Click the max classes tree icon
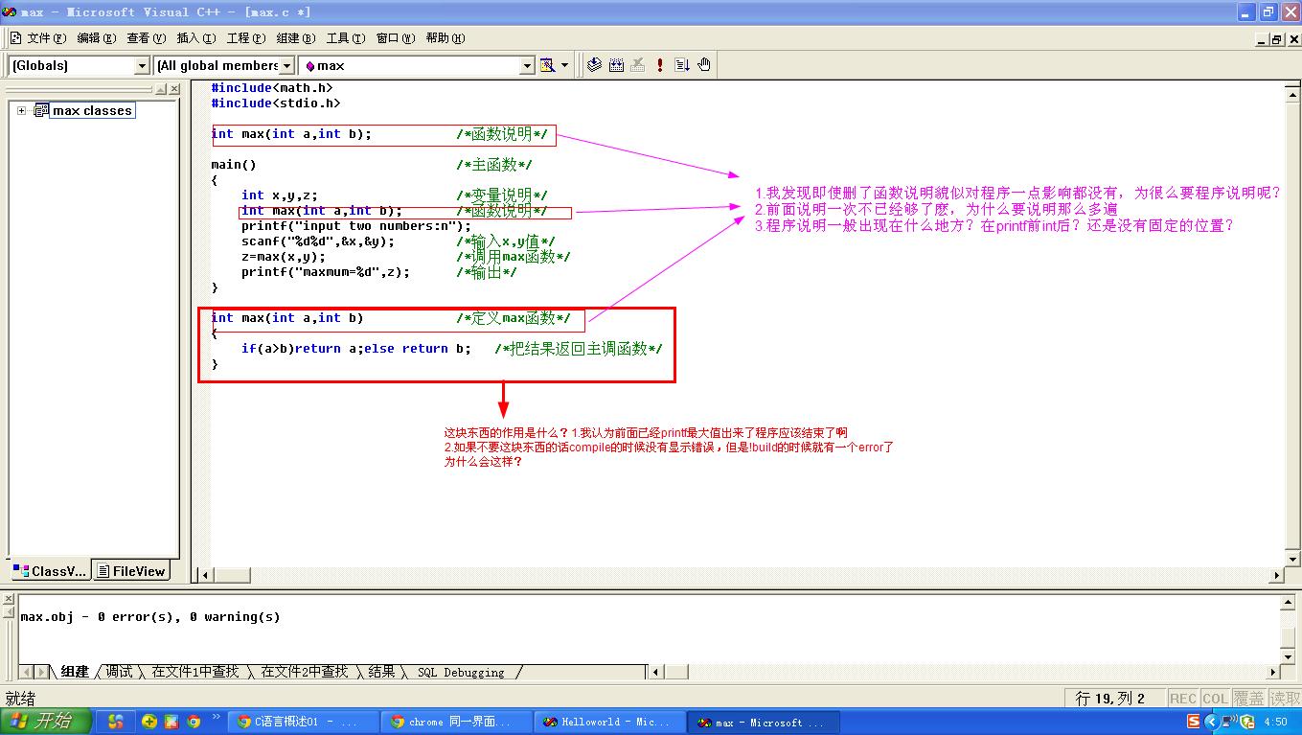Screen dimensions: 1302x735 tap(41, 110)
